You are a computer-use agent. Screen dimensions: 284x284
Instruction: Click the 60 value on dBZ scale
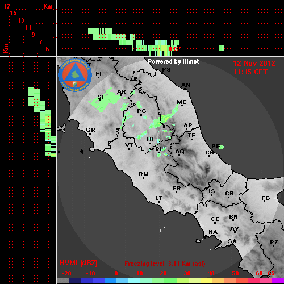(x=259, y=273)
